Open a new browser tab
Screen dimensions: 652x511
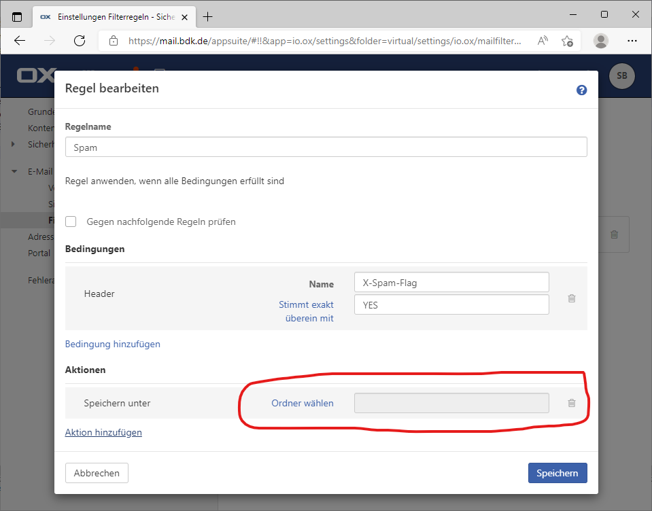208,16
